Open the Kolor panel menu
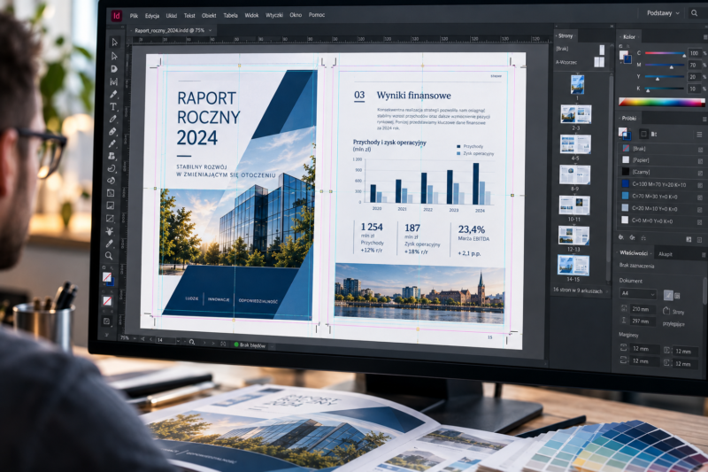The width and height of the screenshot is (708, 472). [704, 37]
